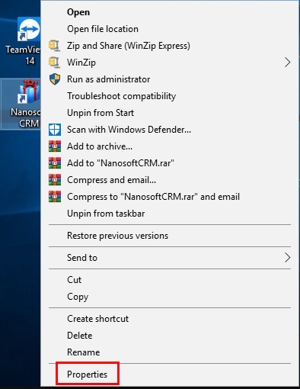Screen dimensions: 300x389
Task: Choose Troubleshoot compatibility
Action: (x=121, y=96)
